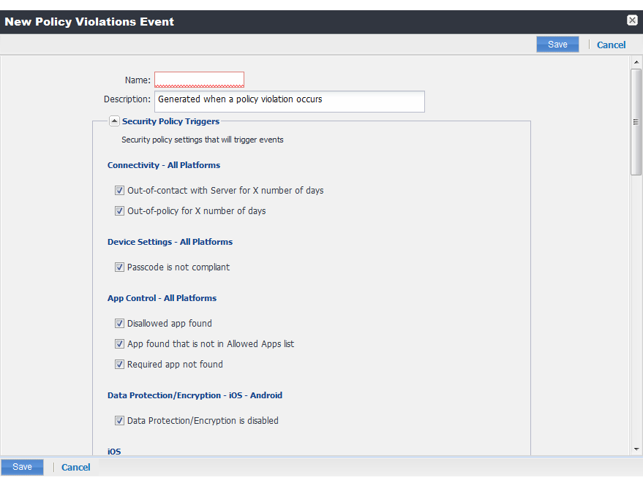Toggle "Out-of-policy for X number of days"
The height and width of the screenshot is (483, 643).
point(119,210)
